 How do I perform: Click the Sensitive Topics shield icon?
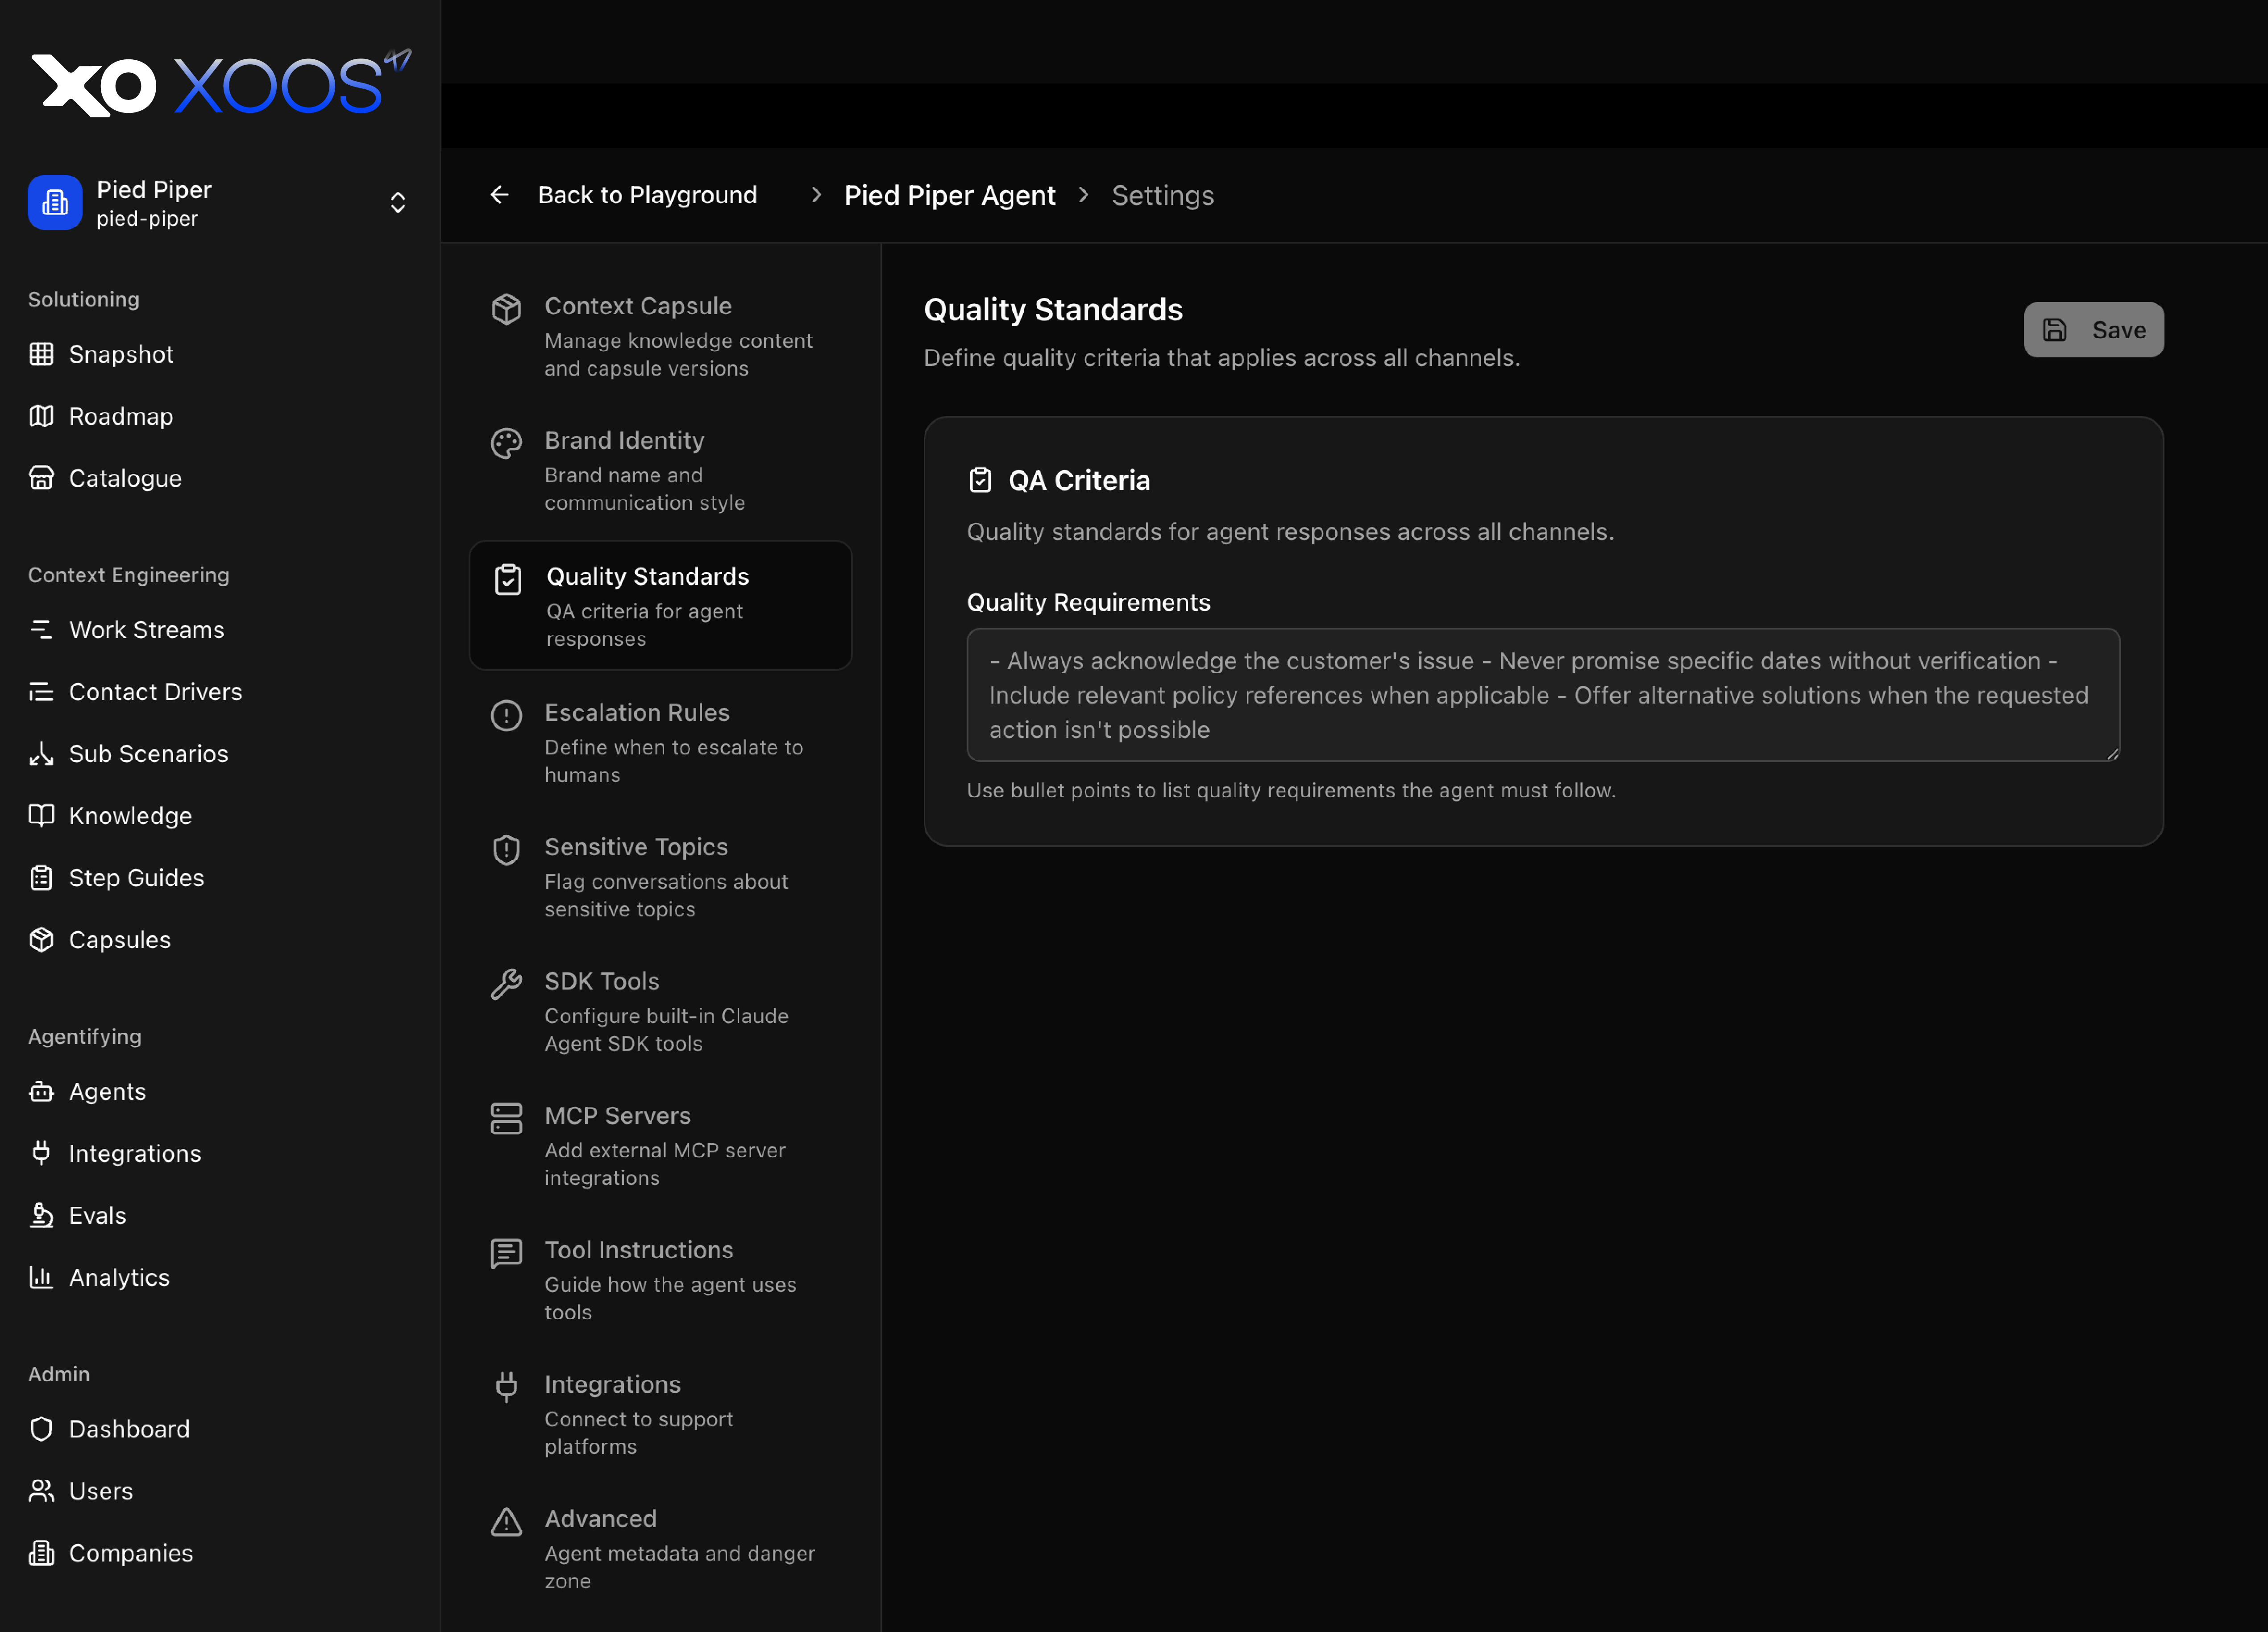pyautogui.click(x=506, y=849)
